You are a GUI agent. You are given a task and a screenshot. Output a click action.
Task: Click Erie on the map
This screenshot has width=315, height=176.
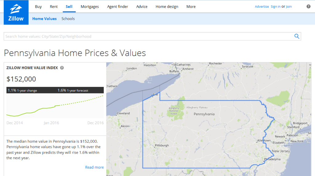pyautogui.click(x=155, y=94)
